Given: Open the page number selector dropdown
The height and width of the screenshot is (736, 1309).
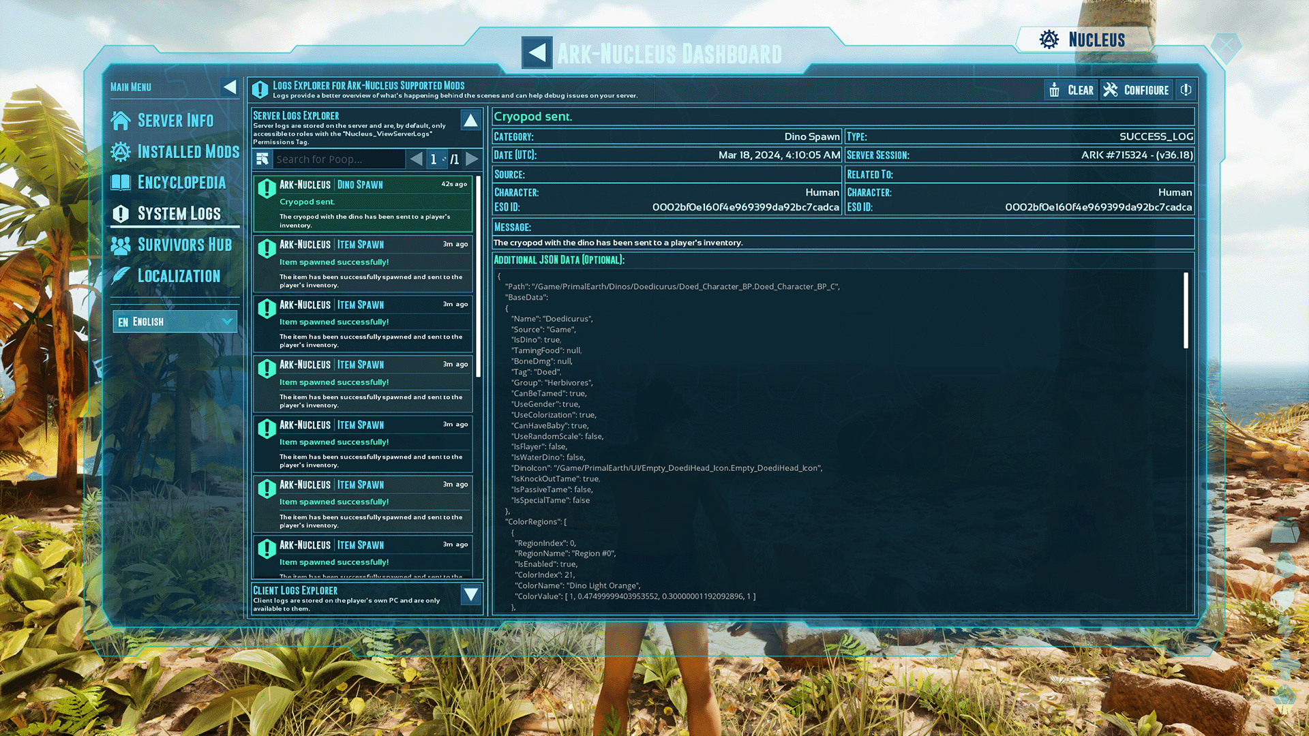Looking at the screenshot, I should click(437, 159).
